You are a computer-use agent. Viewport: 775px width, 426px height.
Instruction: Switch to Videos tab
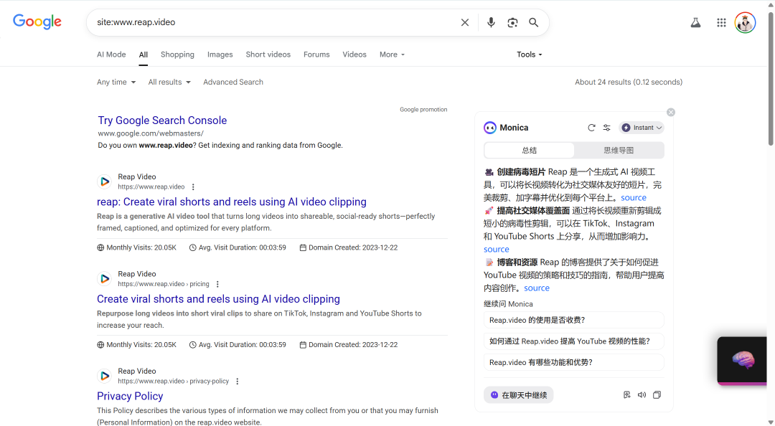point(354,55)
